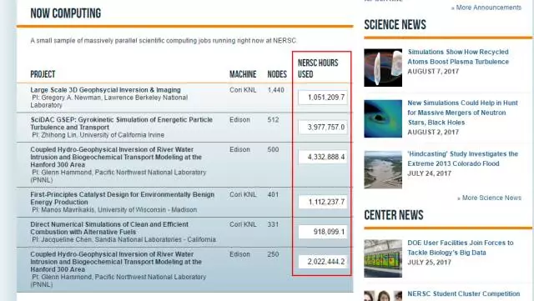Select the hours field showing 1,051,209.7

[x=323, y=98]
